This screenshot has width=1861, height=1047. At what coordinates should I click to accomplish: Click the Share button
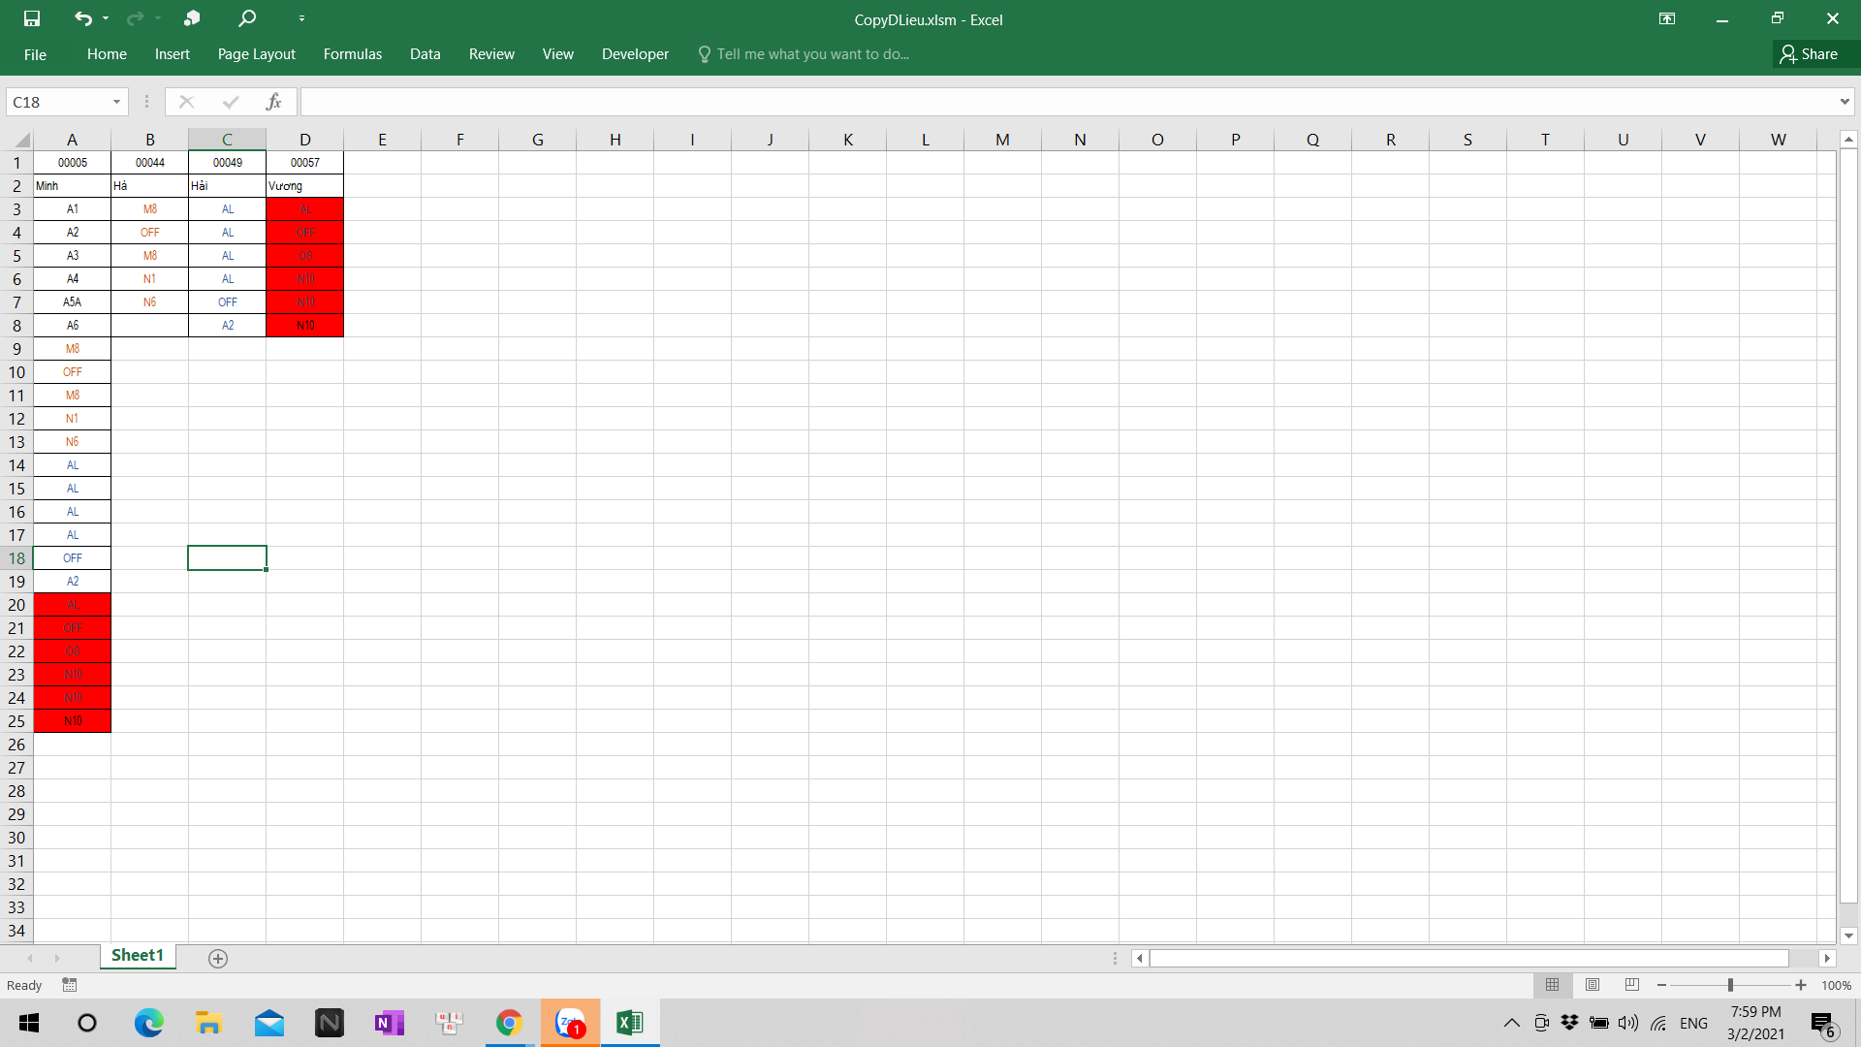[x=1809, y=54]
